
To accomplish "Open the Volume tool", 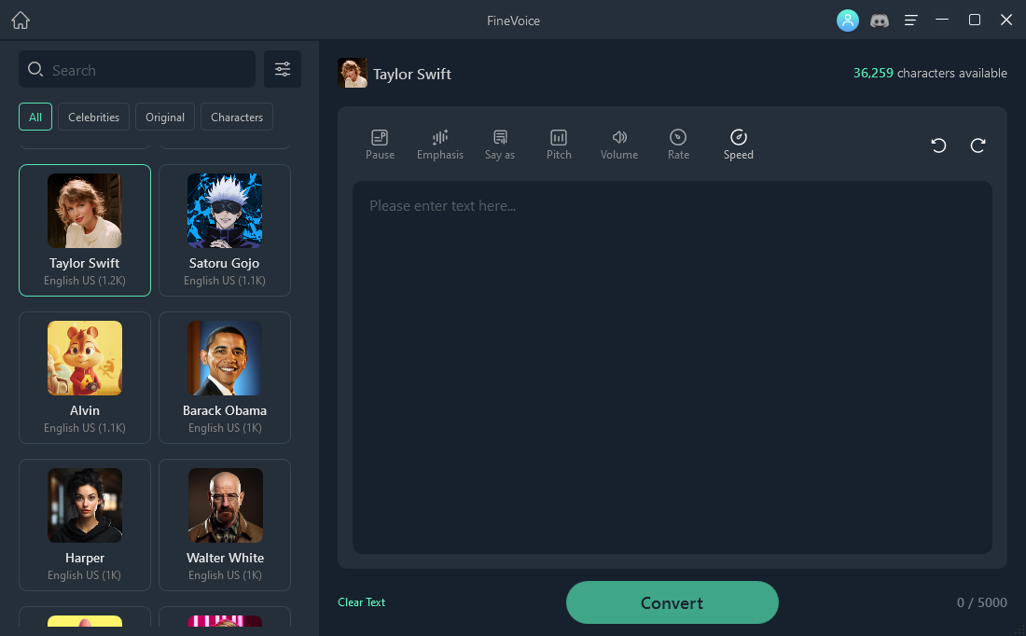I will [x=619, y=145].
